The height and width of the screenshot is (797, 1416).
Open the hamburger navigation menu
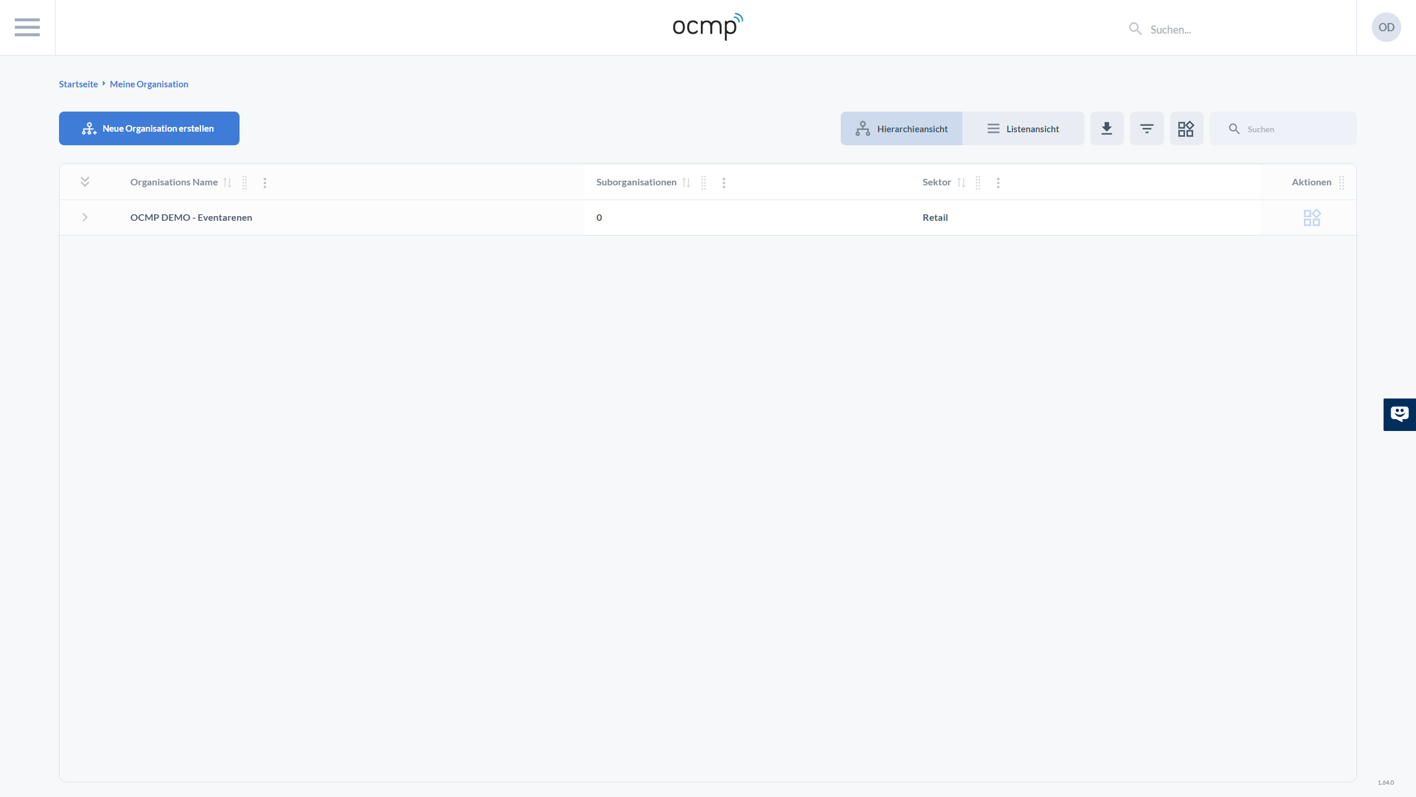click(x=27, y=27)
